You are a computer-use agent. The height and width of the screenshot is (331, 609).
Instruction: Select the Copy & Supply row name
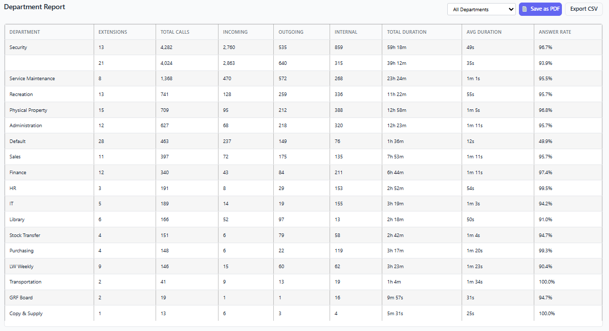[26, 314]
